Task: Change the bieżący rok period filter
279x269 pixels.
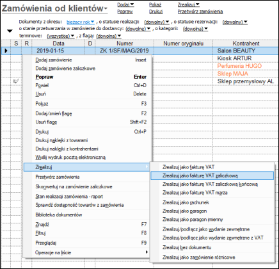Action: (81, 22)
